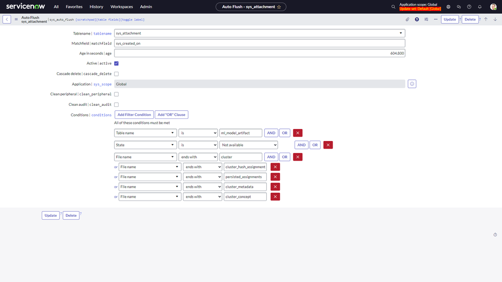
Task: Click OR button on State row
Action: tap(315, 145)
